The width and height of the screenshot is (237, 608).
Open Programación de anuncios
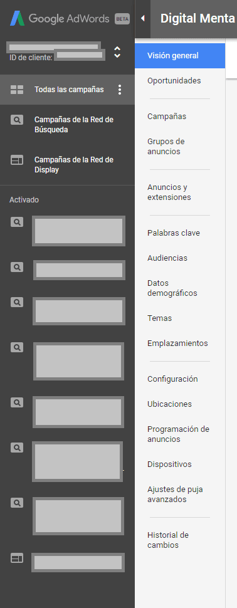click(179, 434)
